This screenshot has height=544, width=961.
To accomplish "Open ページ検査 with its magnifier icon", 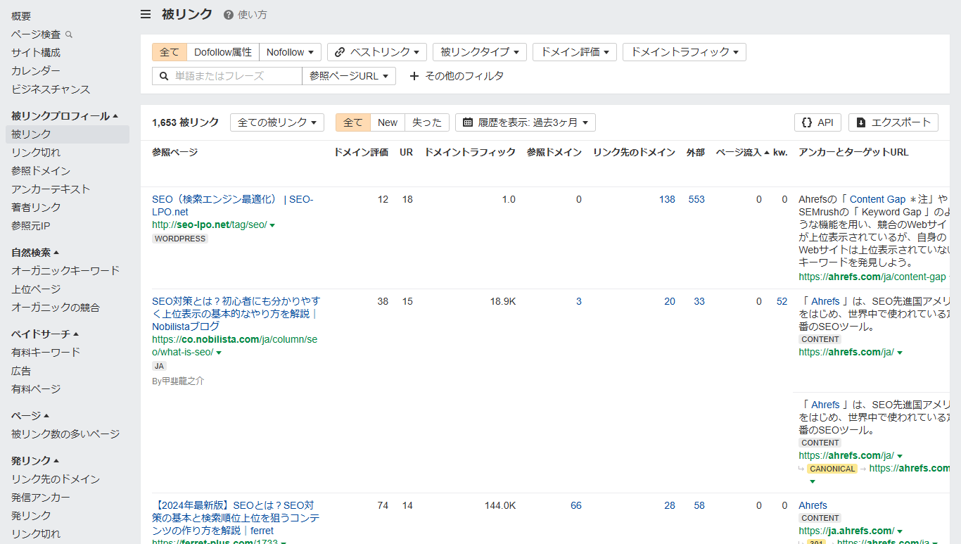I will [68, 33].
